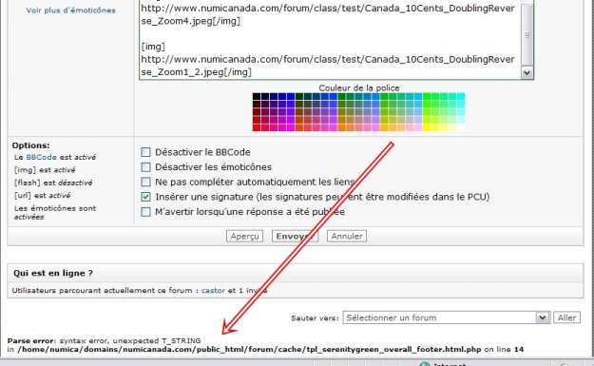594x366 pixels.
Task: Open castor user profile link
Action: pyautogui.click(x=213, y=290)
